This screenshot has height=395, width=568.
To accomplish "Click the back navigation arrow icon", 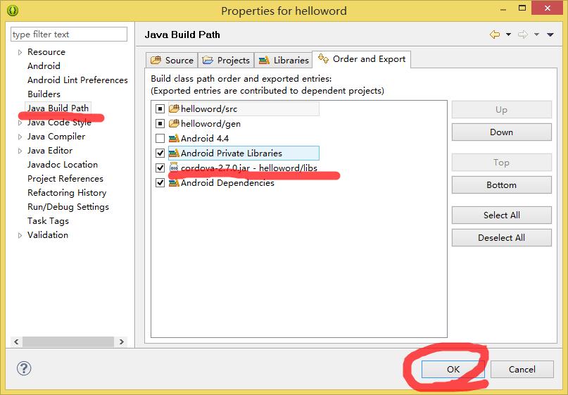I will click(495, 35).
